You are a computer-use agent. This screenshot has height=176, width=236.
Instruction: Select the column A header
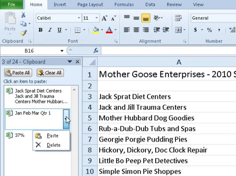167,62
